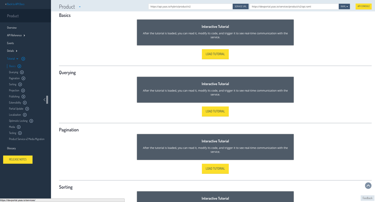Click the play icon beside Partial Update
Viewport: 375px width, 202px height.
(27, 109)
